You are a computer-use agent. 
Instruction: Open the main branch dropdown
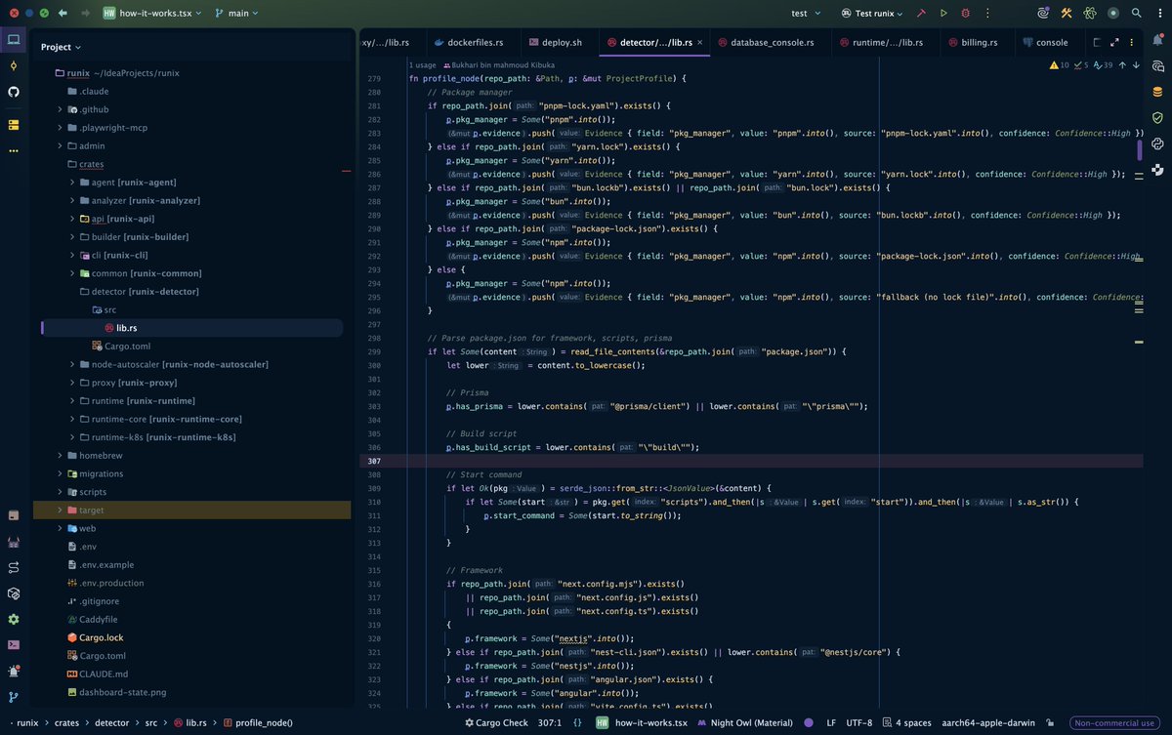(x=237, y=14)
